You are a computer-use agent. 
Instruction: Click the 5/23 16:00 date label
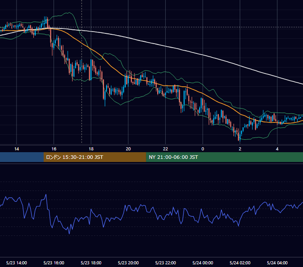pyautogui.click(x=54, y=263)
